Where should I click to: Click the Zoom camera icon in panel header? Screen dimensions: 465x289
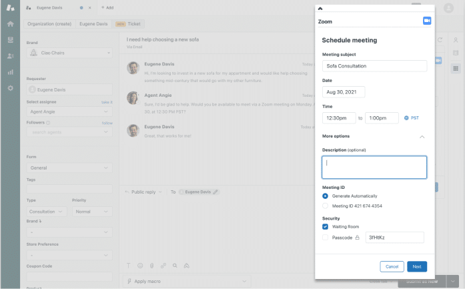click(x=427, y=21)
